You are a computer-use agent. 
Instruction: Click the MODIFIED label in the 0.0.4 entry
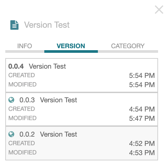coord(22,84)
